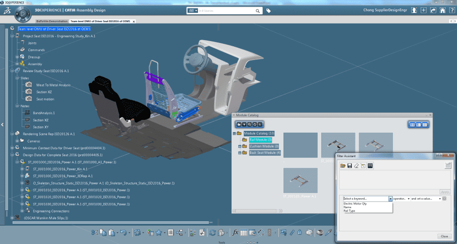Expand the collapsed left side panel arrow
Screen dimensions: 457x244
click(x=2, y=125)
